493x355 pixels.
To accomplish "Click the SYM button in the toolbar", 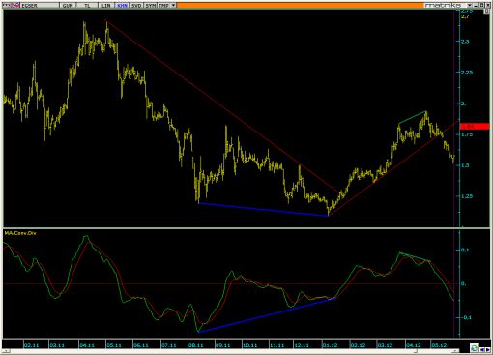I will (x=150, y=6).
